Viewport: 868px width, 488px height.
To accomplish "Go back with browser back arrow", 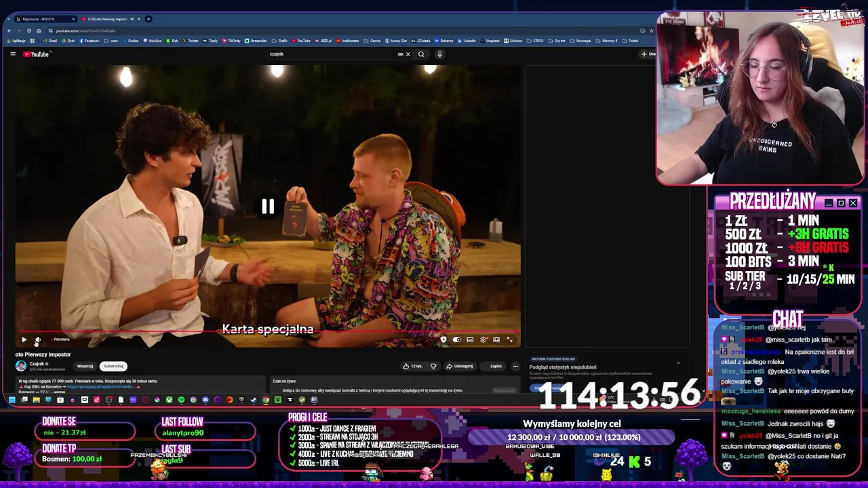I will coord(9,30).
